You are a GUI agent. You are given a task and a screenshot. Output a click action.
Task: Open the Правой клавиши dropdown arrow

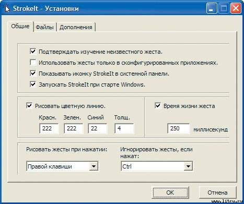pos(94,166)
